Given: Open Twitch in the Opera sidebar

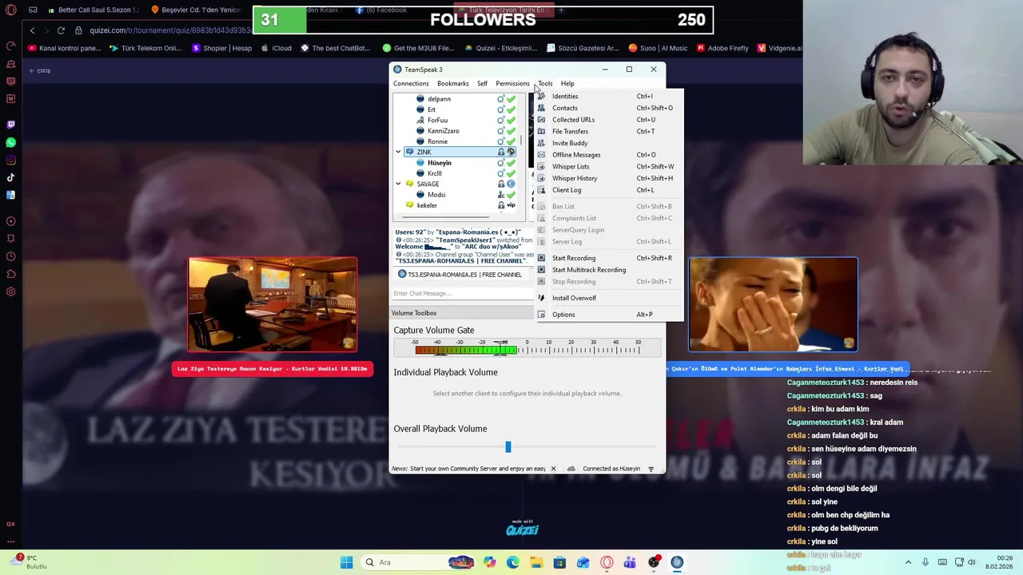Looking at the screenshot, I should pyautogui.click(x=10, y=125).
